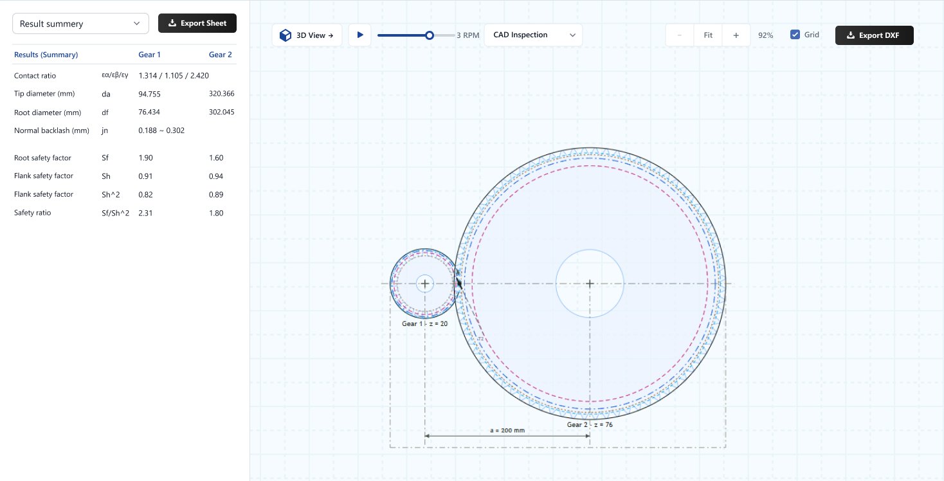Open the CAD Inspection dropdown
Screen dimensions: 944x481
(533, 35)
